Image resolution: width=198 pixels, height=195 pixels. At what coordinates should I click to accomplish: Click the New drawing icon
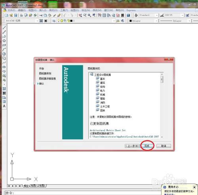point(6,15)
